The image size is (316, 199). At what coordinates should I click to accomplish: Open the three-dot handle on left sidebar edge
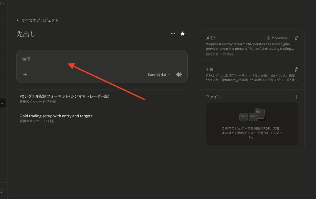click(2, 103)
